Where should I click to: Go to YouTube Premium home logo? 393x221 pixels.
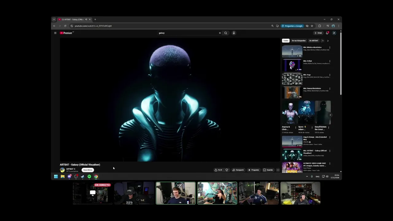[66, 33]
